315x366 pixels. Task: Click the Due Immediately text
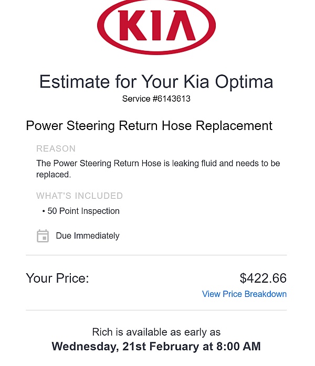pos(88,236)
